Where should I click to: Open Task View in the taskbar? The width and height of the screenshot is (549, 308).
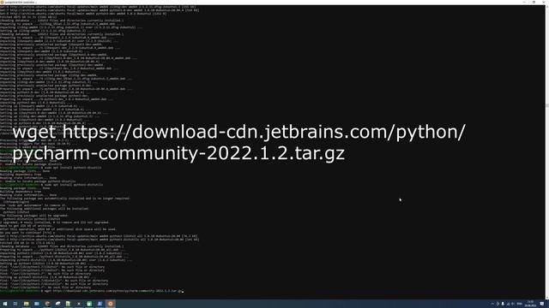click(x=15, y=304)
